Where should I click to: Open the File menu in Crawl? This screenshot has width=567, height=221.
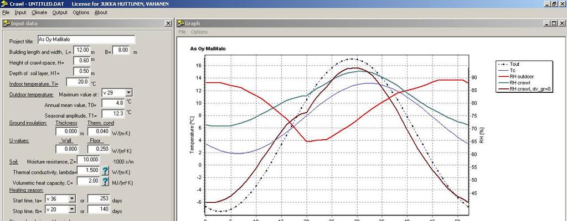pyautogui.click(x=6, y=12)
